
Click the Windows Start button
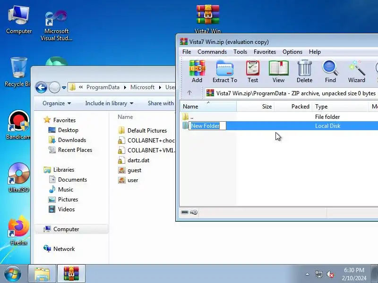pos(12,274)
